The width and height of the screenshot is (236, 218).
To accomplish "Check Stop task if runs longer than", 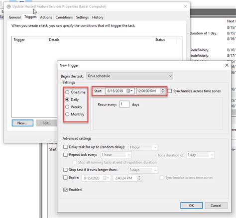I will pyautogui.click(x=65, y=170).
